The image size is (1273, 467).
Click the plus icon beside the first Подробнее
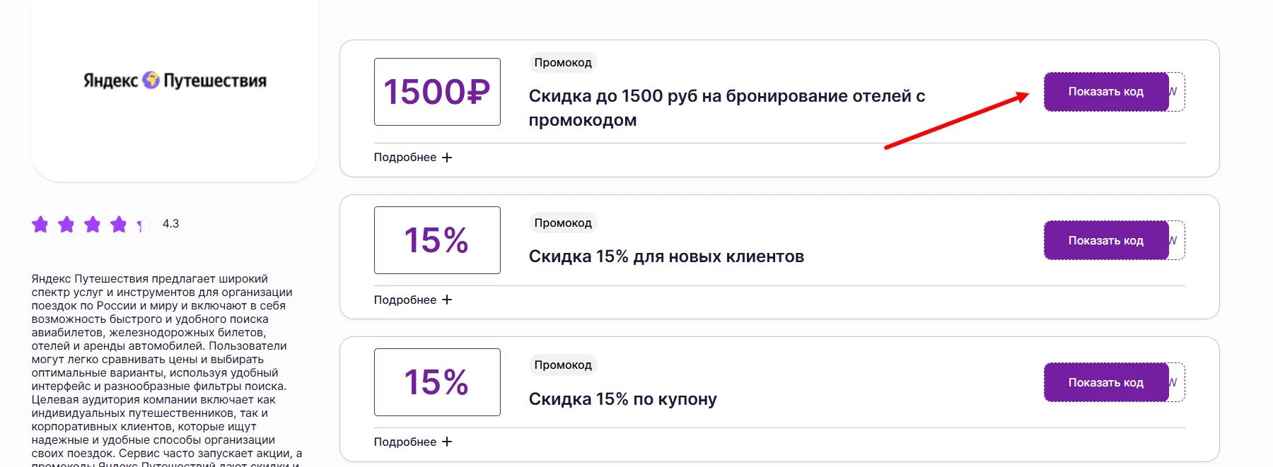(x=448, y=157)
